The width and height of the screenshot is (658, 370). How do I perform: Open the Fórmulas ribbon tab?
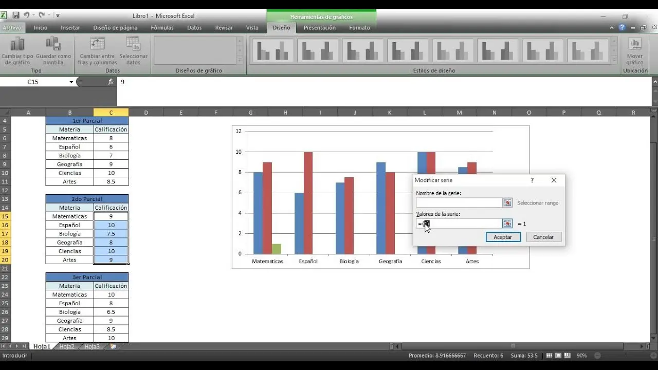[162, 28]
